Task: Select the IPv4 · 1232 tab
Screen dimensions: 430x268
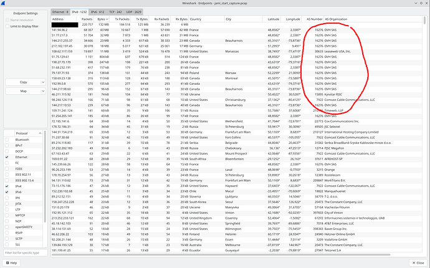Action: [x=79, y=12]
